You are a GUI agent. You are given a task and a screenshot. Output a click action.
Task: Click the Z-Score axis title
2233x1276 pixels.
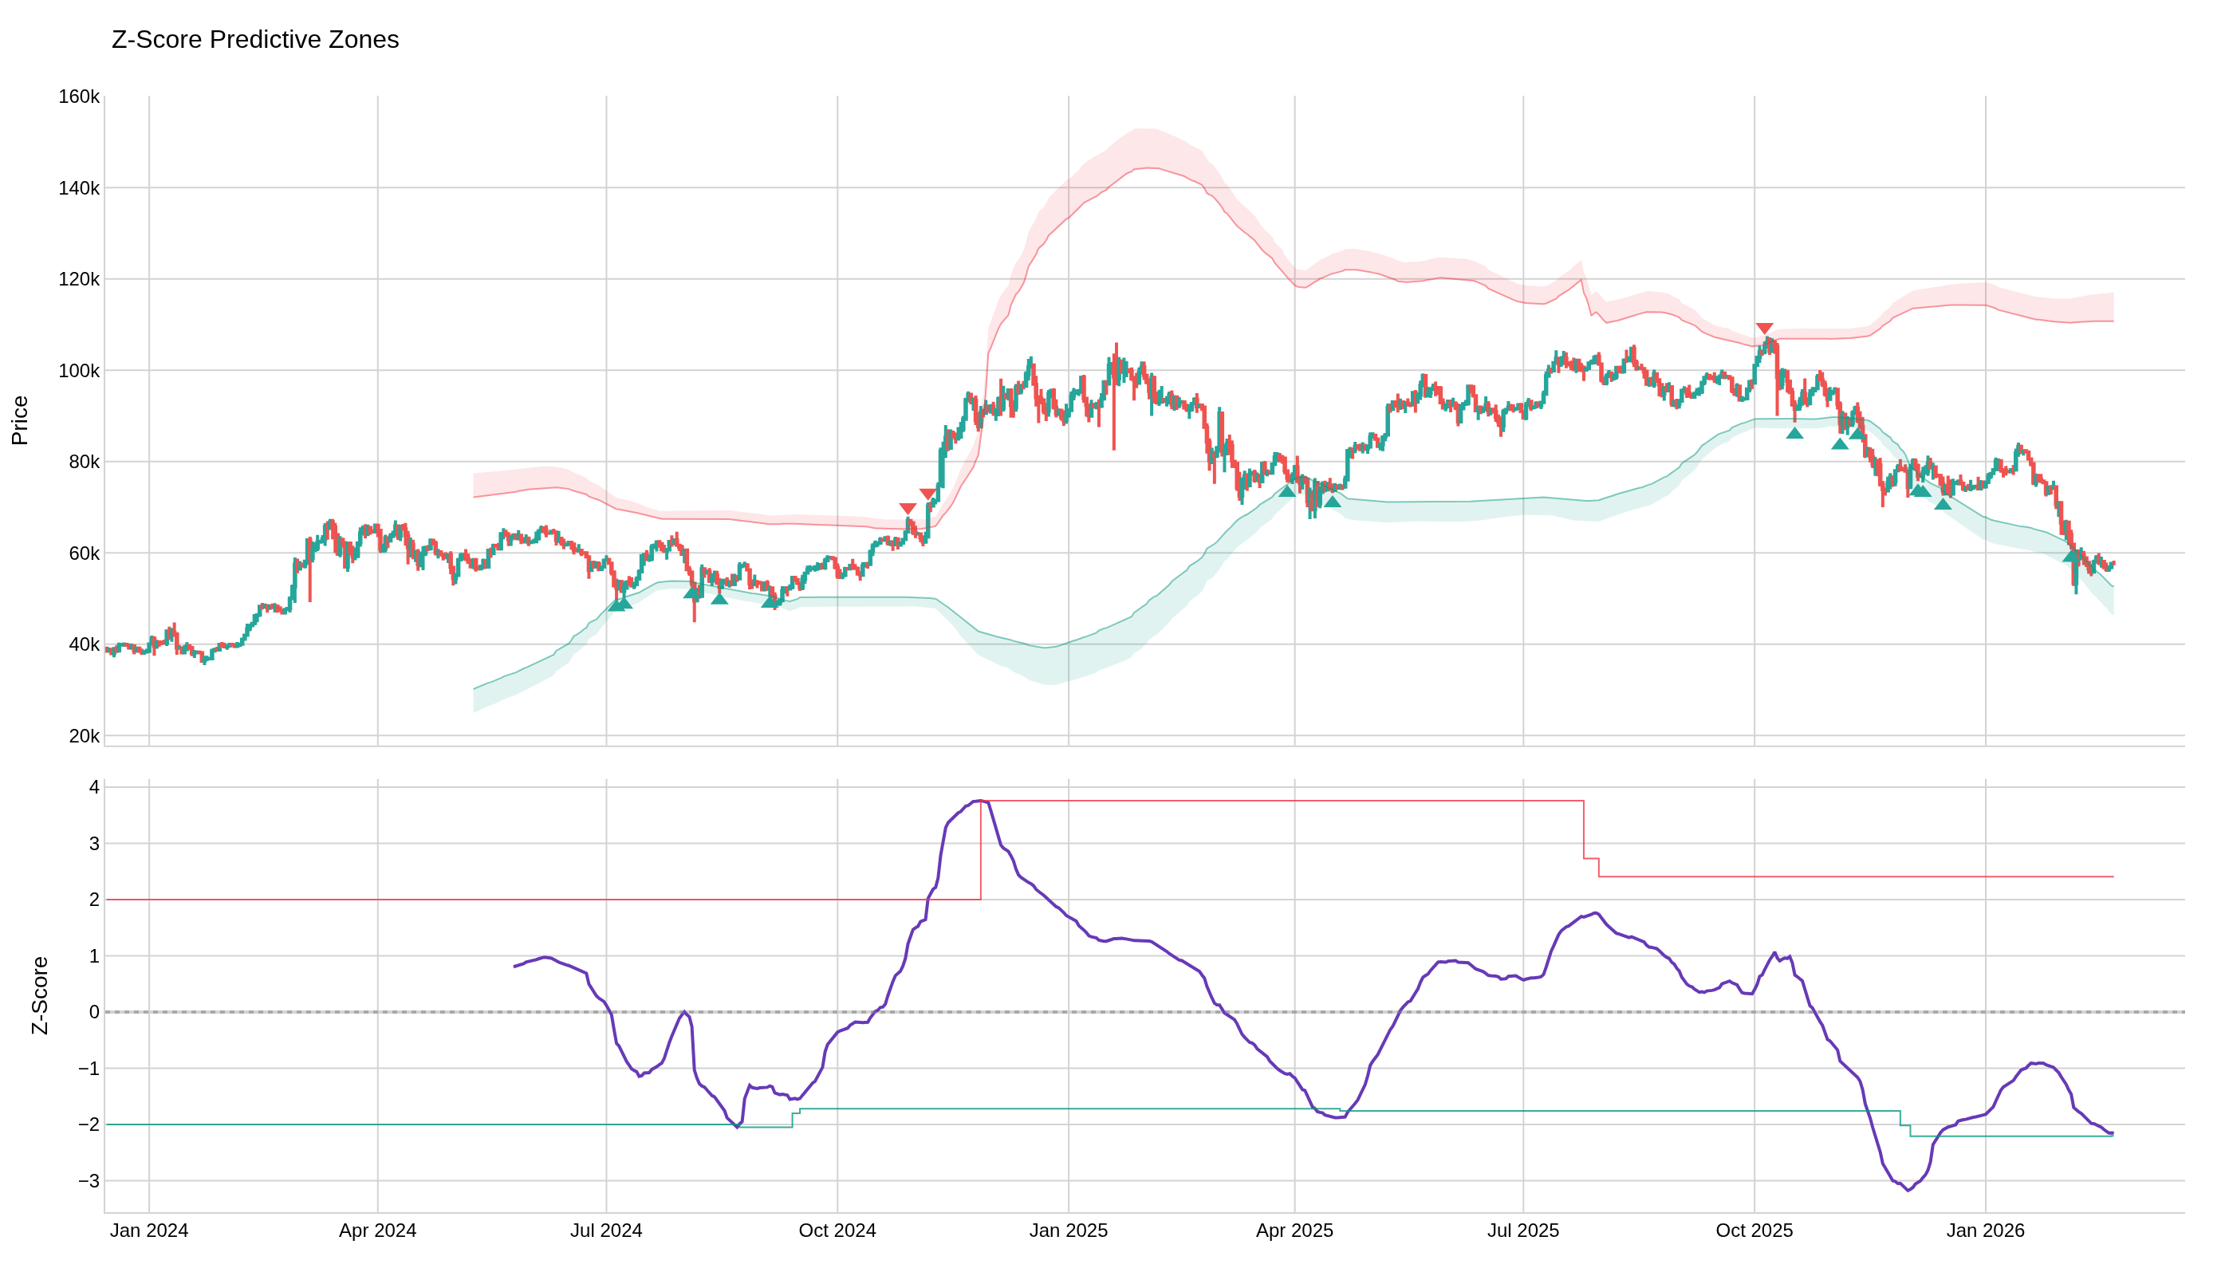39,994
